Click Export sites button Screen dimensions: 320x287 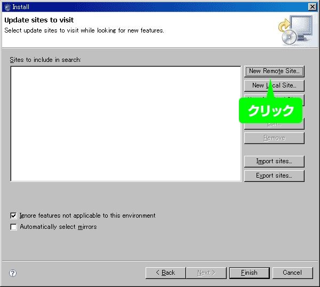(x=274, y=176)
